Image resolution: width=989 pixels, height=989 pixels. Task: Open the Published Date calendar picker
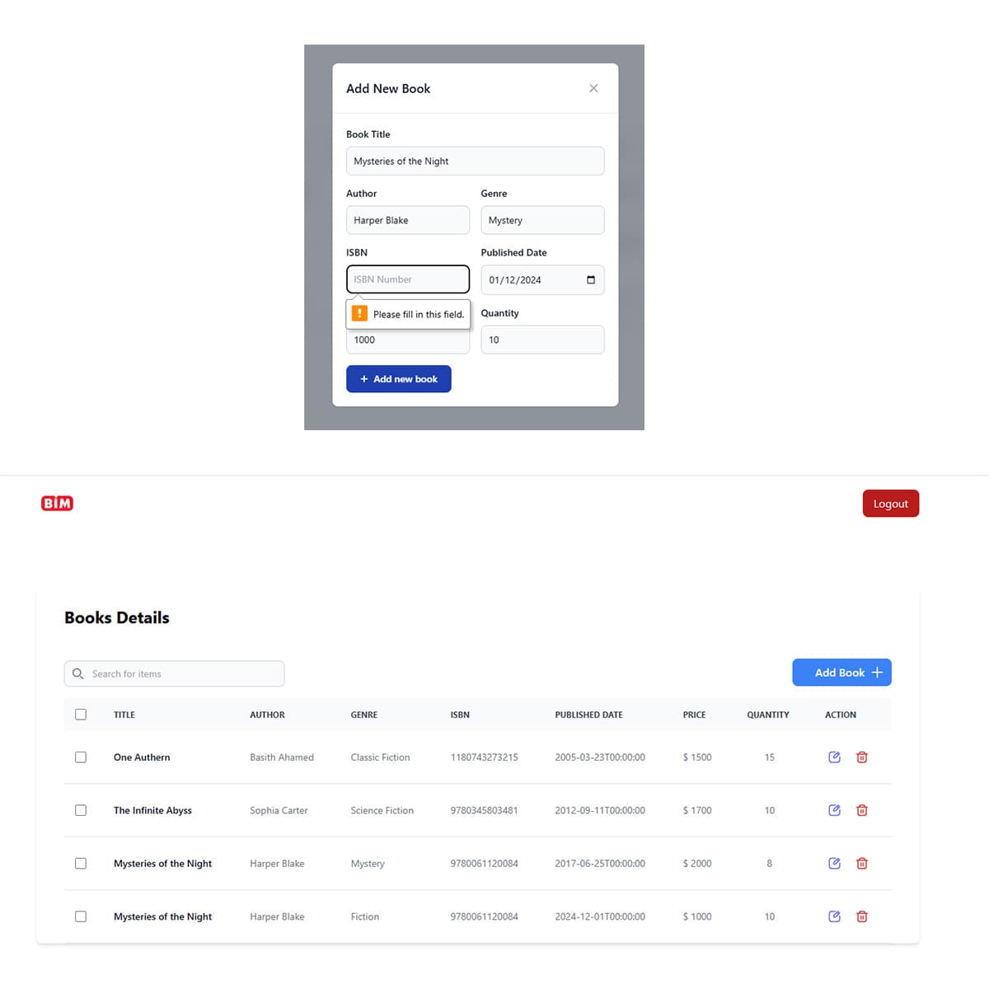coord(590,279)
